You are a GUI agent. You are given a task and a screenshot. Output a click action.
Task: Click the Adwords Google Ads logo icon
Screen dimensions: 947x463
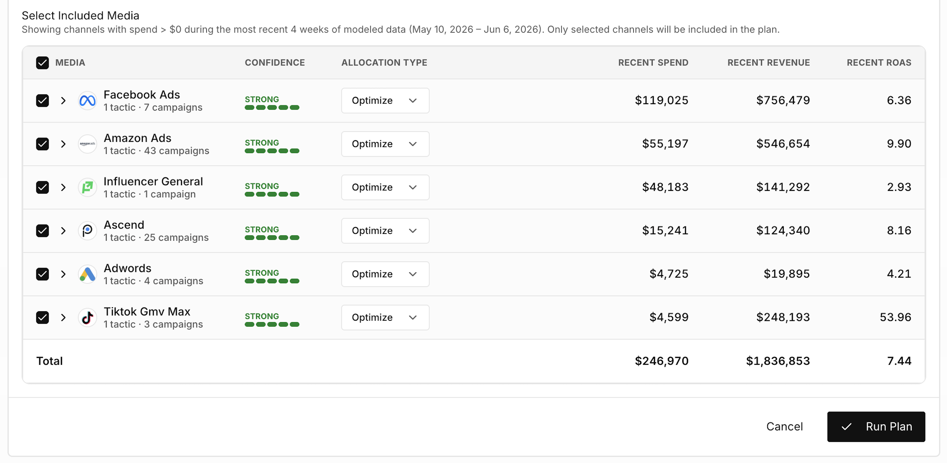87,274
